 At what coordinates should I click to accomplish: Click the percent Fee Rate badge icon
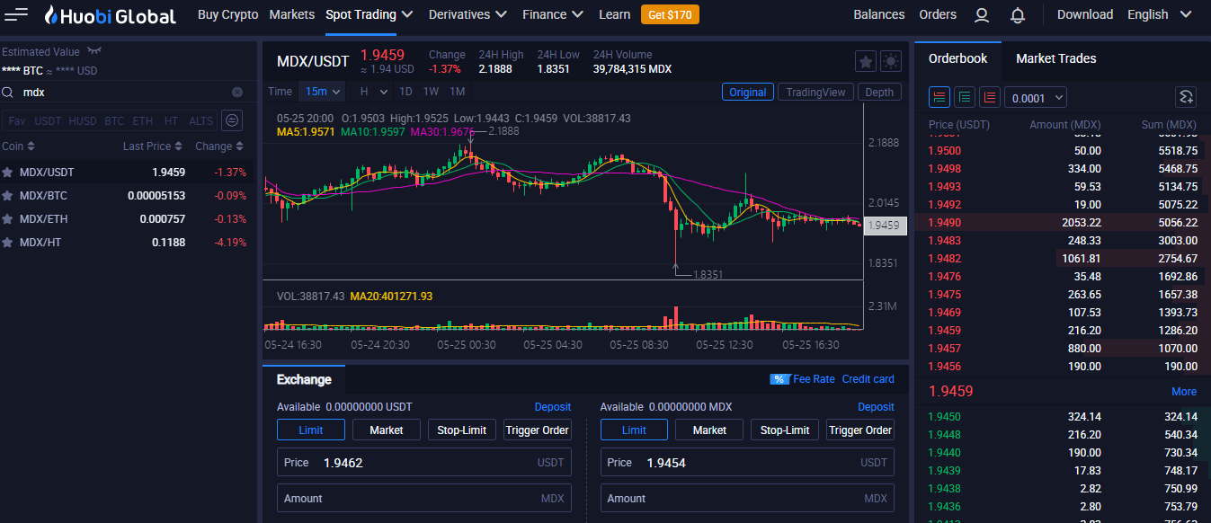click(779, 379)
